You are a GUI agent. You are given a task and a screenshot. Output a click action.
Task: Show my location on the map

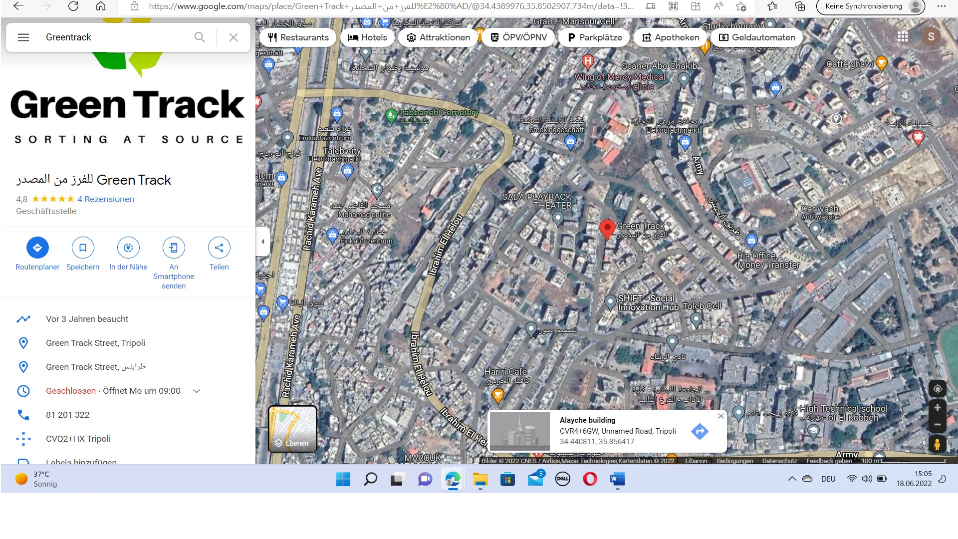(938, 389)
